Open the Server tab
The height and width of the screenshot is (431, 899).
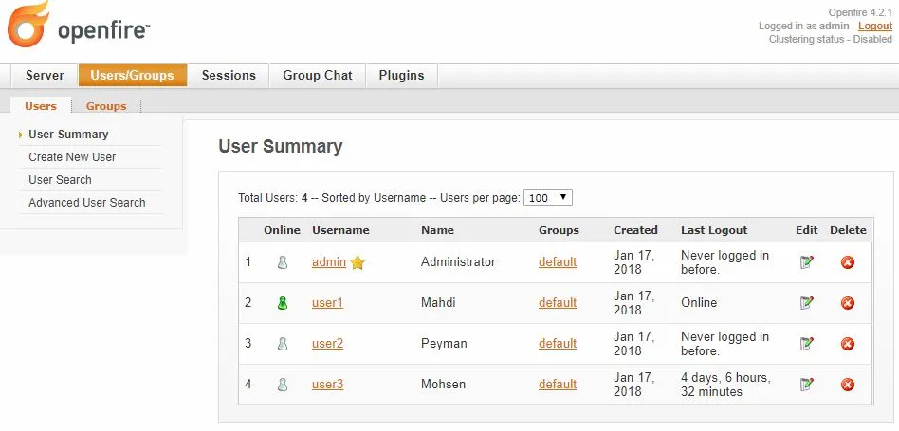(x=45, y=76)
